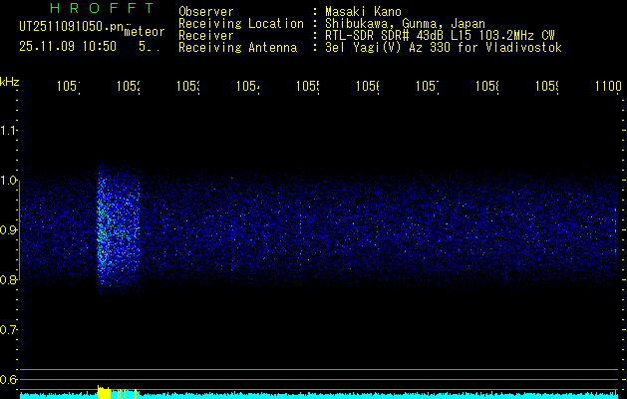Click the Receiver label
Image resolution: width=627 pixels, height=399 pixels.
tap(206, 36)
